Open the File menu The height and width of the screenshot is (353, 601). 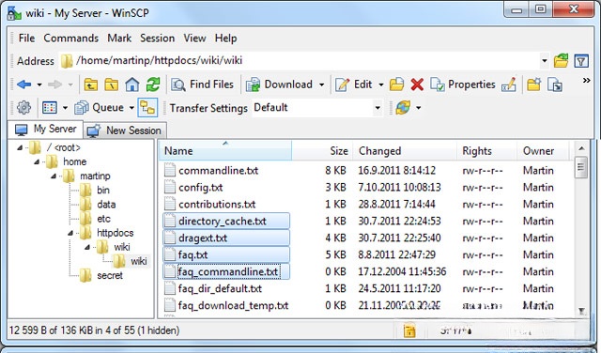[26, 38]
